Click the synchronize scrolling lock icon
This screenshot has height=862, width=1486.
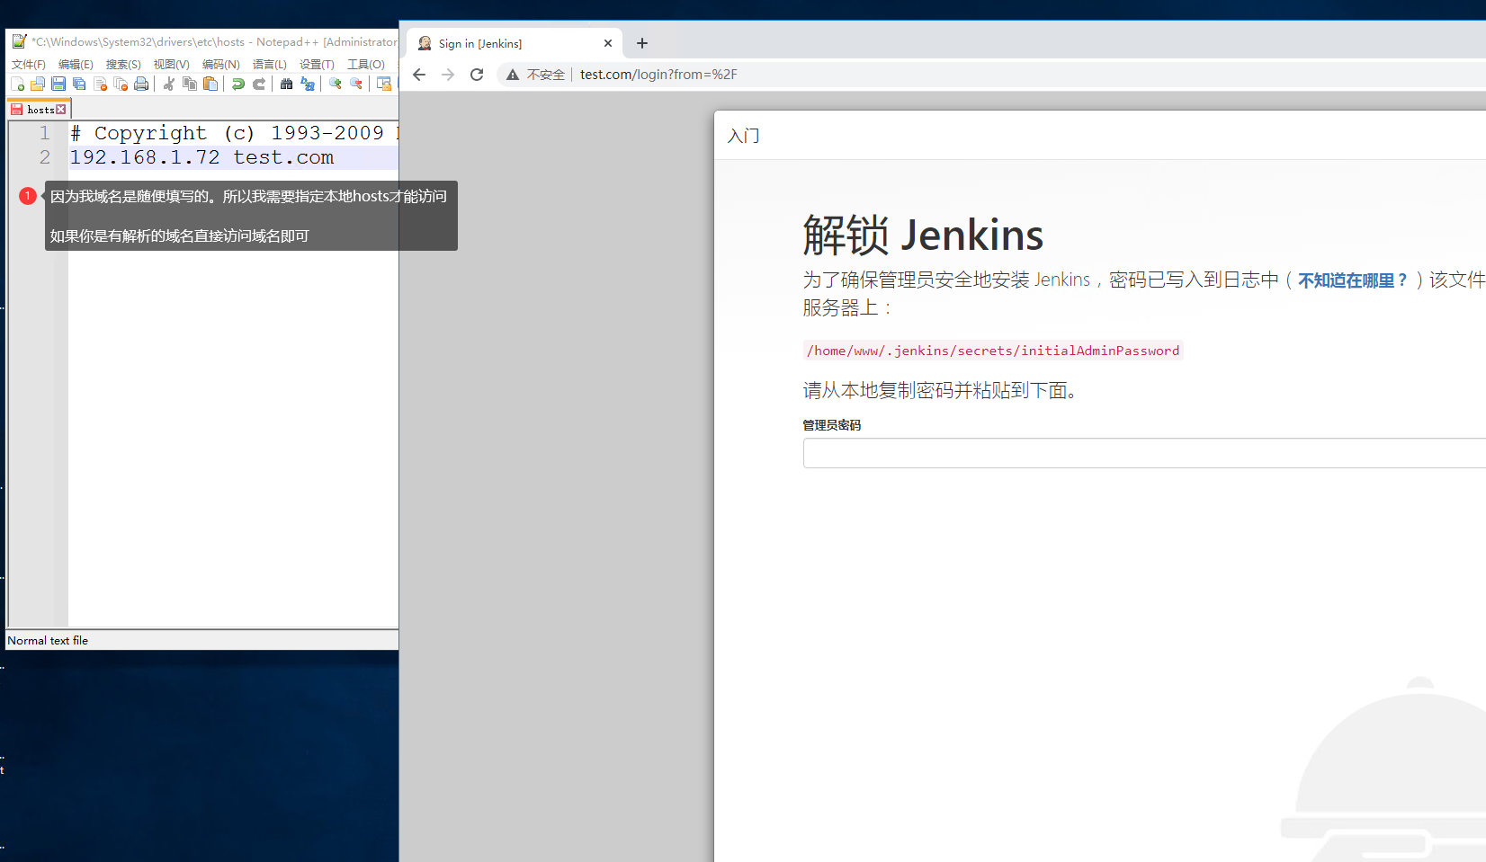coord(384,84)
